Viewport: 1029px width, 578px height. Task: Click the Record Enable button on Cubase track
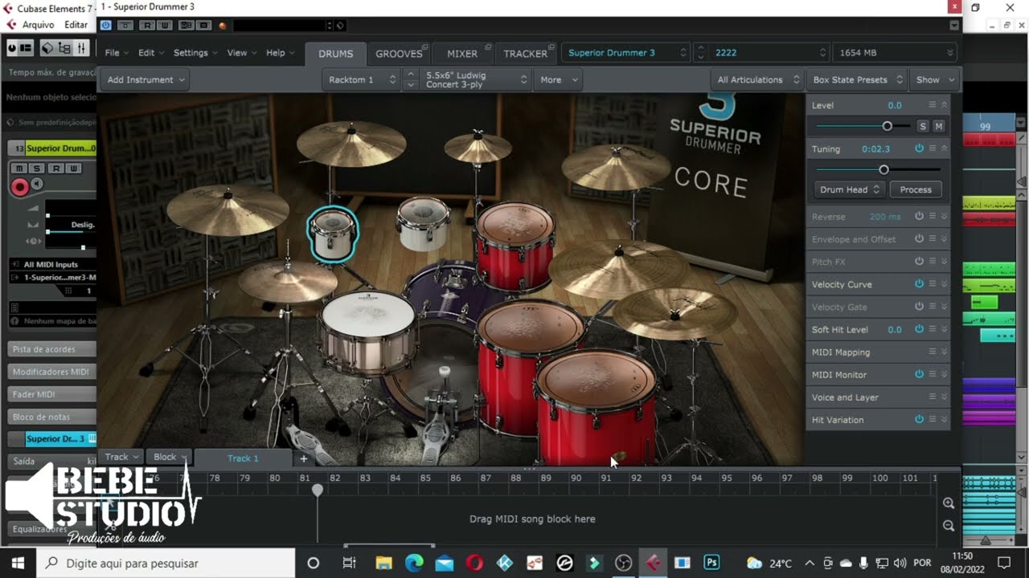[19, 187]
